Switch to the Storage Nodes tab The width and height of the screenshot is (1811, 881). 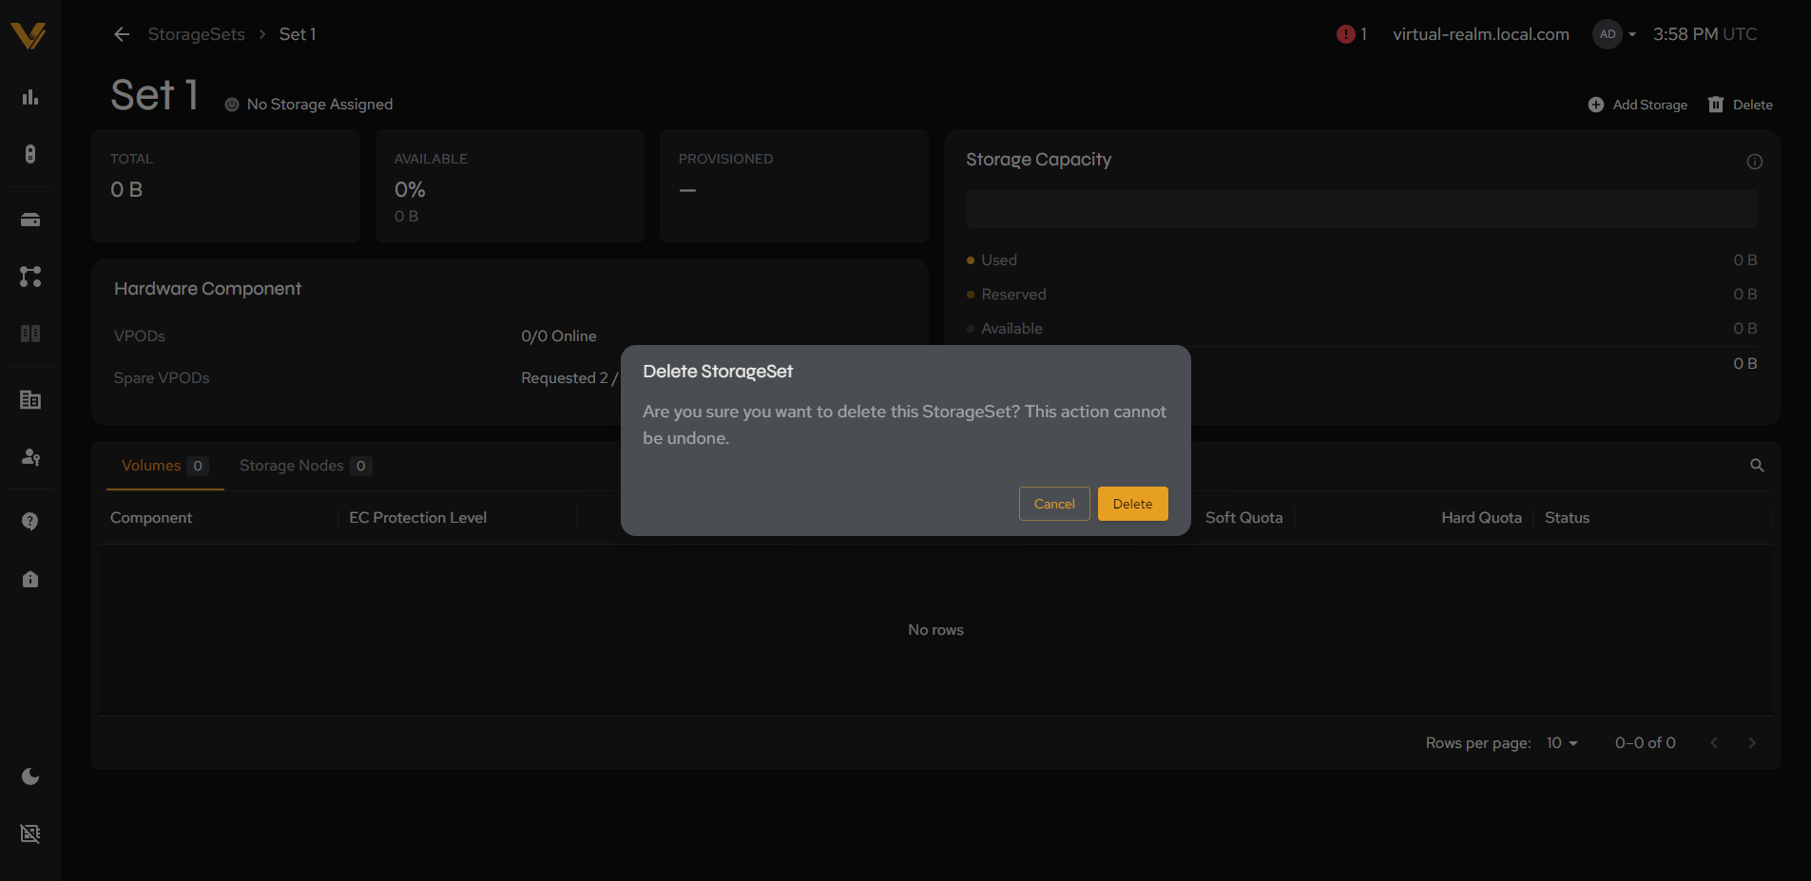tap(305, 466)
